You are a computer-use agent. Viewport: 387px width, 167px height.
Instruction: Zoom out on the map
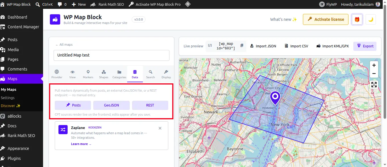374,74
